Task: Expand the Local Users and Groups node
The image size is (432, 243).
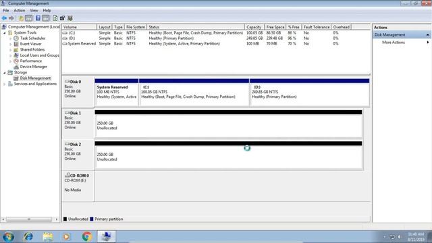Action: 11,55
